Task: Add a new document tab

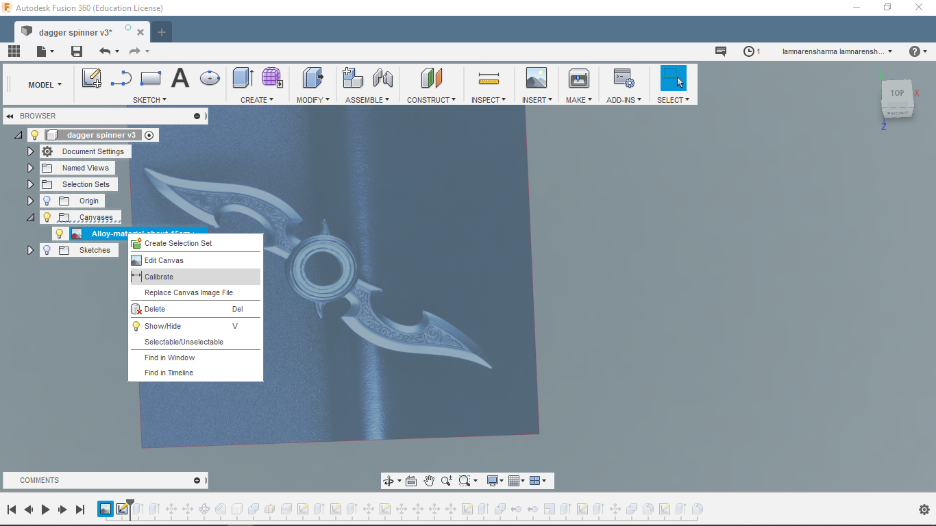Action: tap(162, 32)
